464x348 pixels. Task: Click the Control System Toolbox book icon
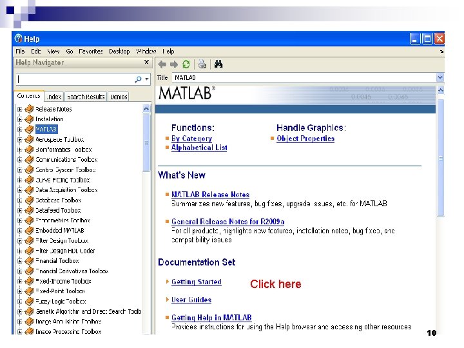[29, 170]
